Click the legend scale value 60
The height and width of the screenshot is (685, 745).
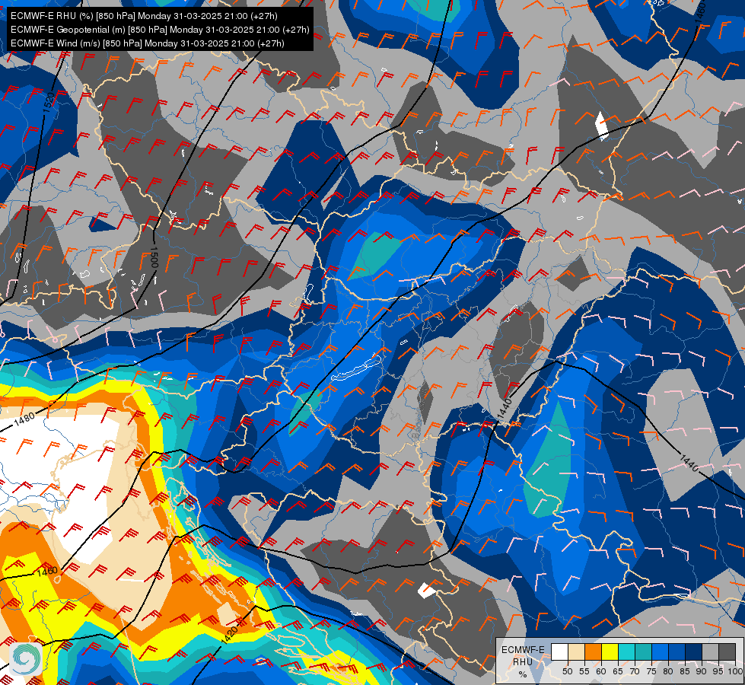[601, 671]
